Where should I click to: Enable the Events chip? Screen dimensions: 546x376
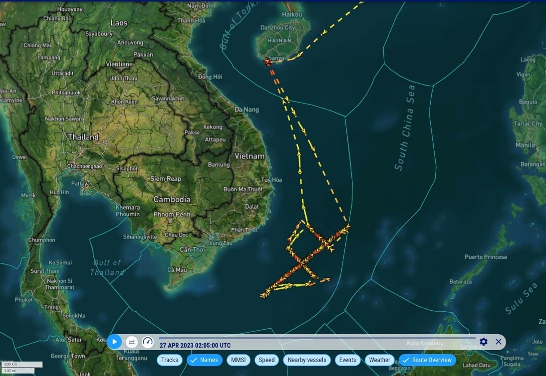(x=347, y=360)
